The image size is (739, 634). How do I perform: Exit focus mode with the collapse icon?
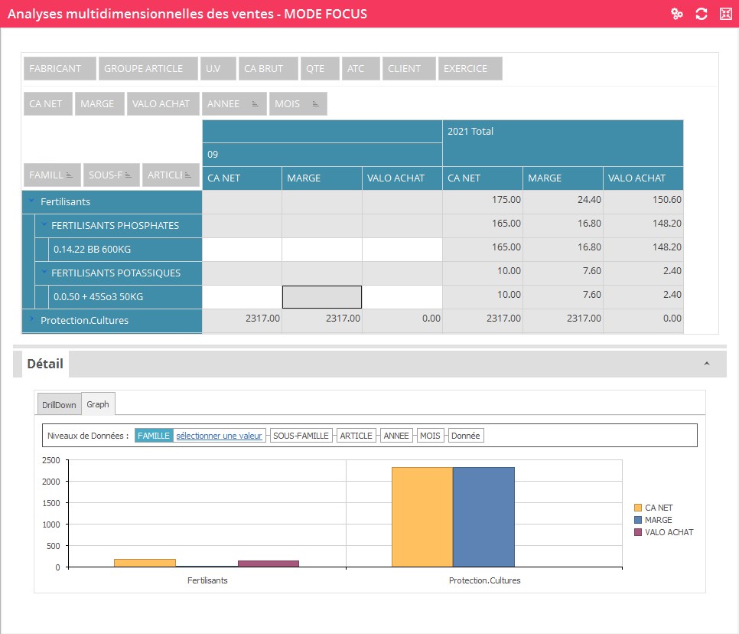pos(725,14)
